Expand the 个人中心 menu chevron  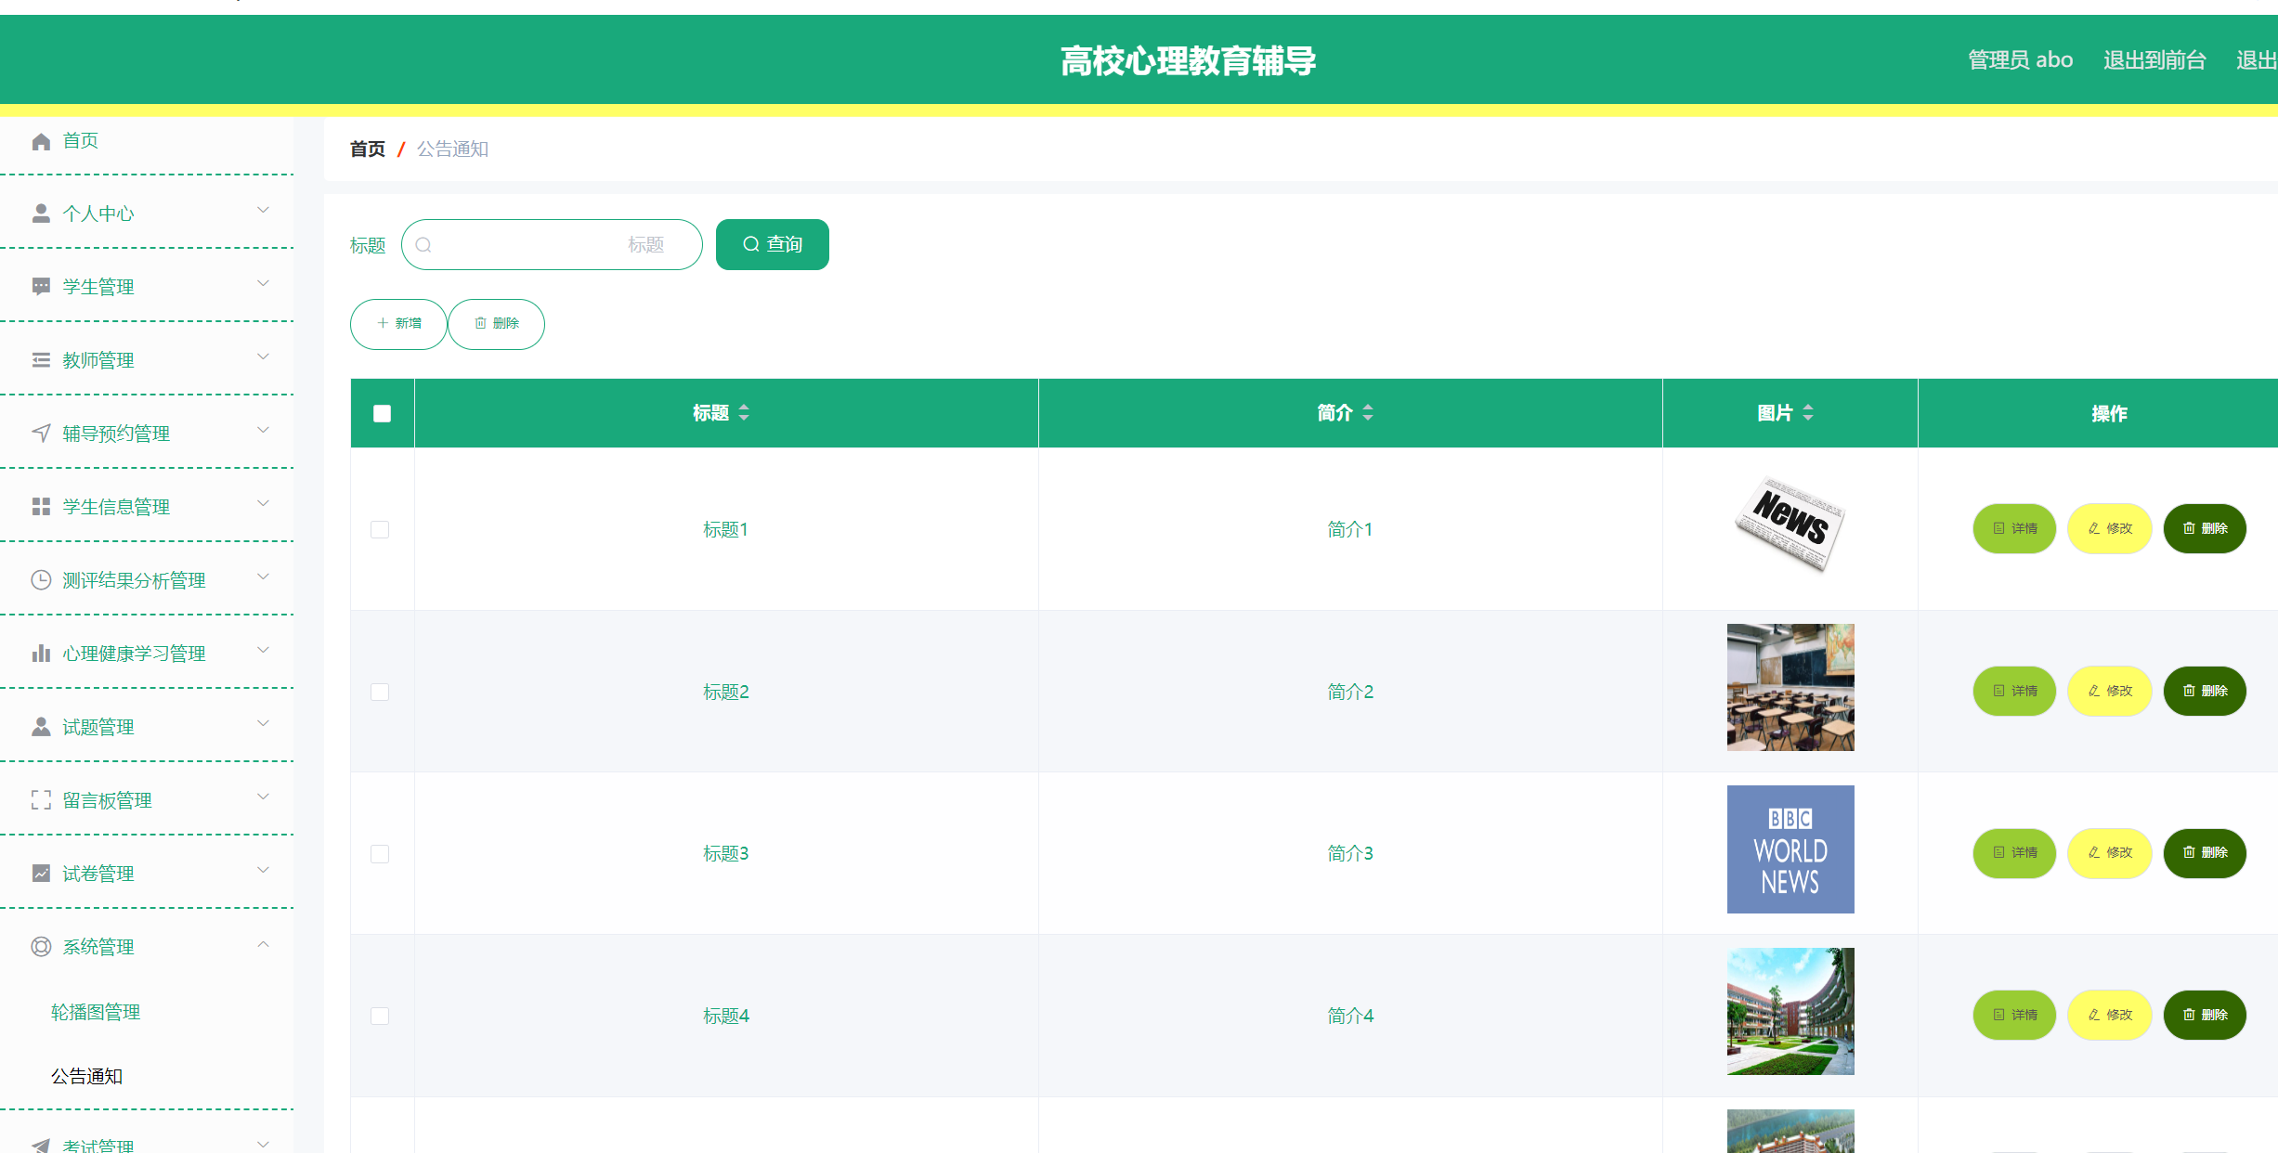[263, 211]
